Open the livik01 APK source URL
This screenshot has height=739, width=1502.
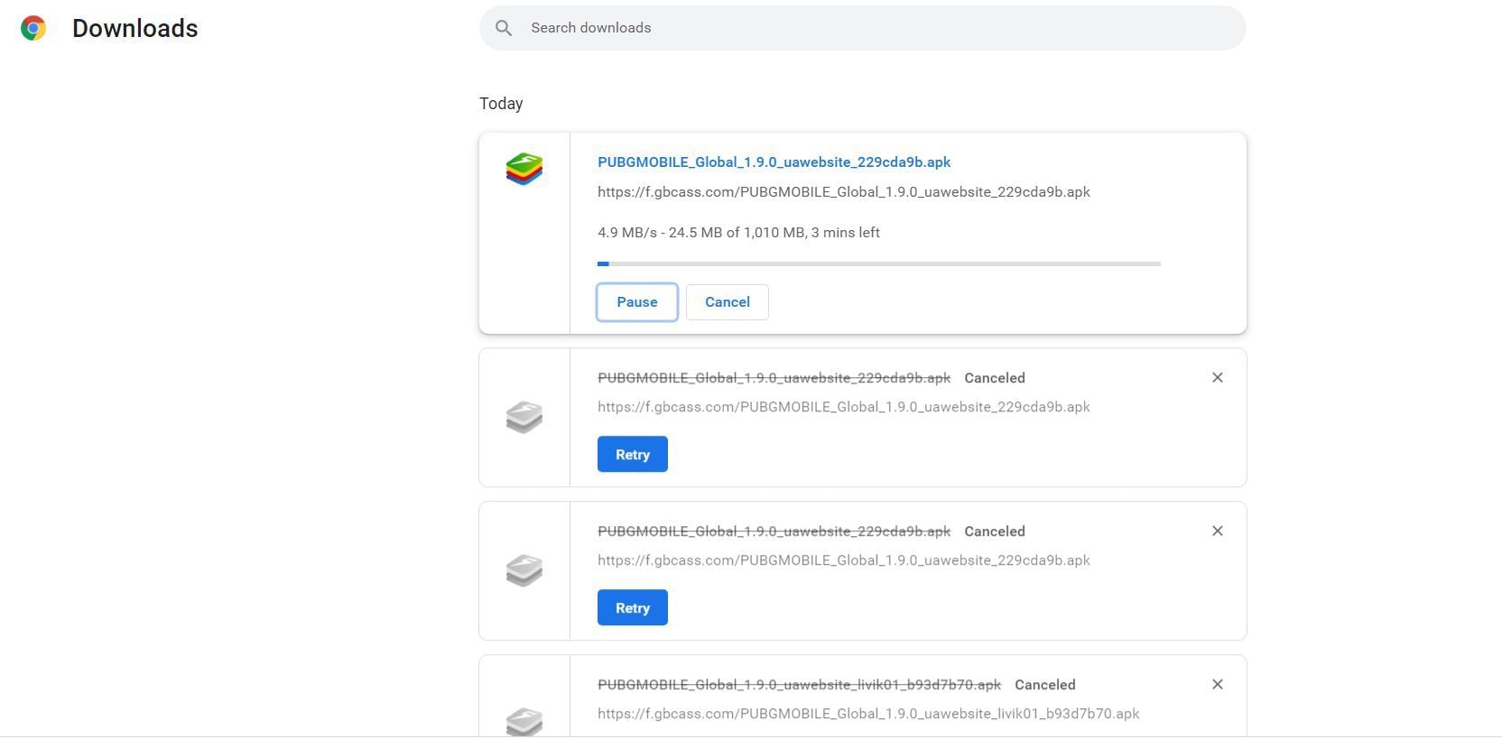[x=867, y=714]
